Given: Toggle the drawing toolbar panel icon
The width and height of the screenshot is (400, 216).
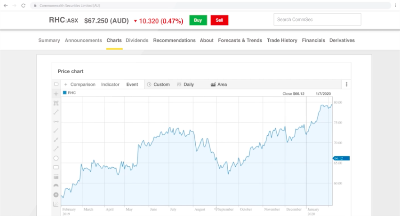Looking at the screenshot, I should click(x=56, y=84).
